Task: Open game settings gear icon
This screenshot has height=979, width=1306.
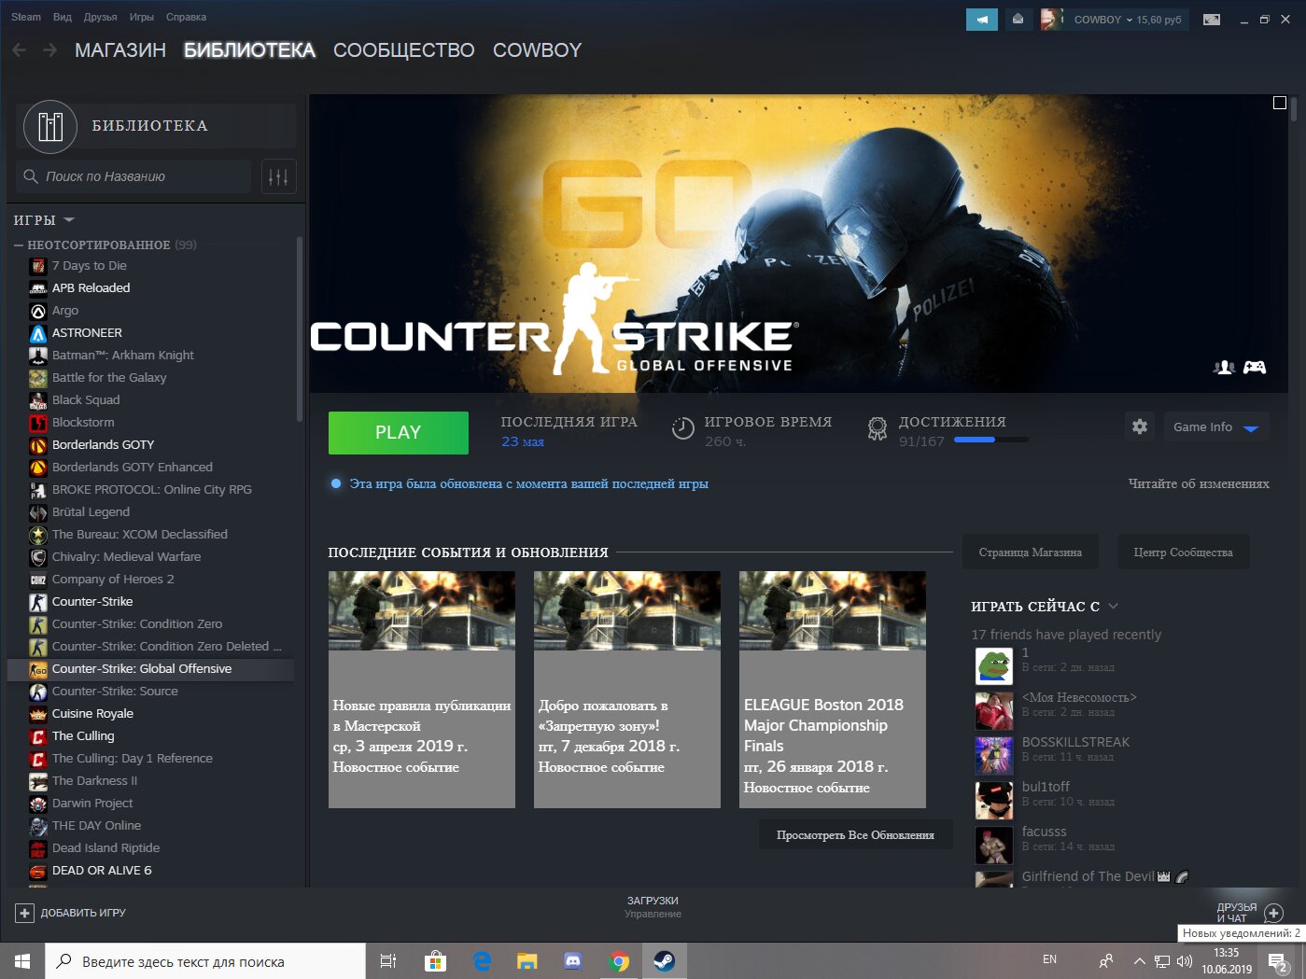Action: (1140, 427)
